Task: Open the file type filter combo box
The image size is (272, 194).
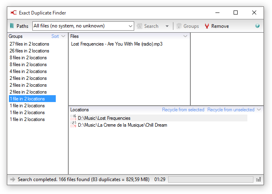Action: tap(83, 26)
